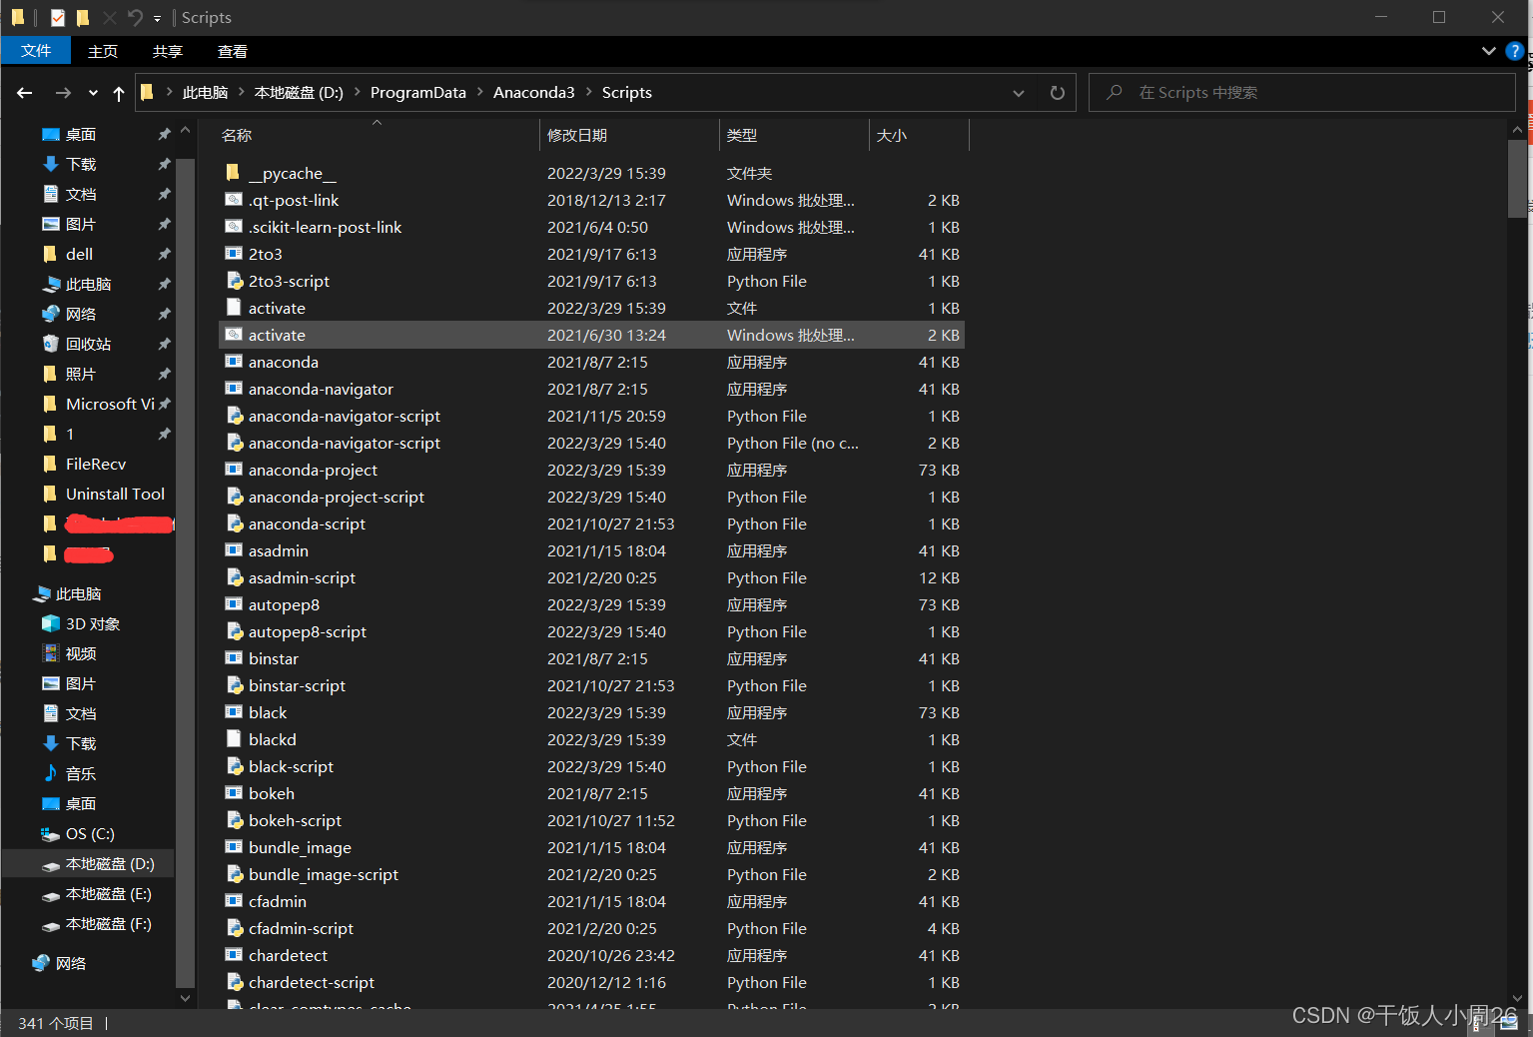Screen dimensions: 1533x1037
Task: Open the recent locations dropdown next to the forward arrow
Action: (93, 93)
